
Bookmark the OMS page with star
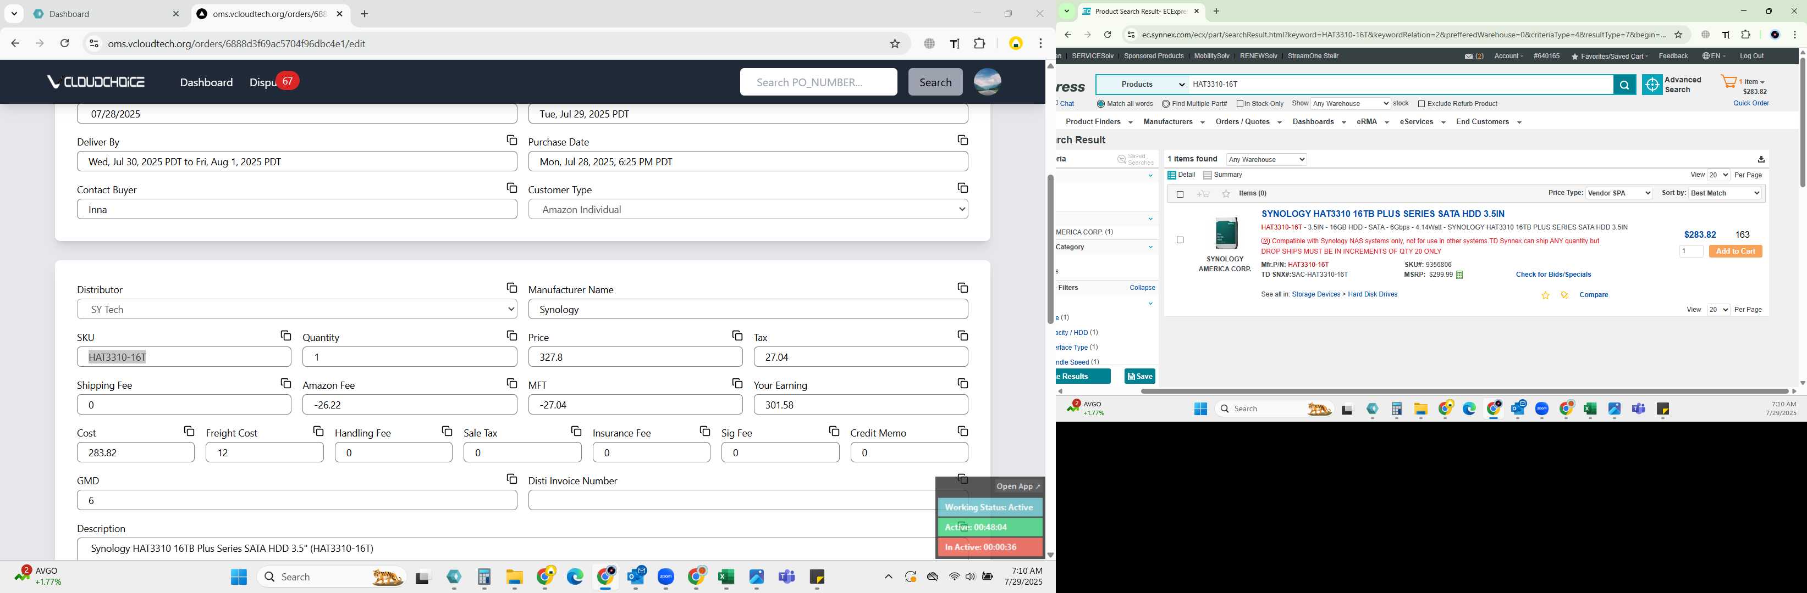894,43
